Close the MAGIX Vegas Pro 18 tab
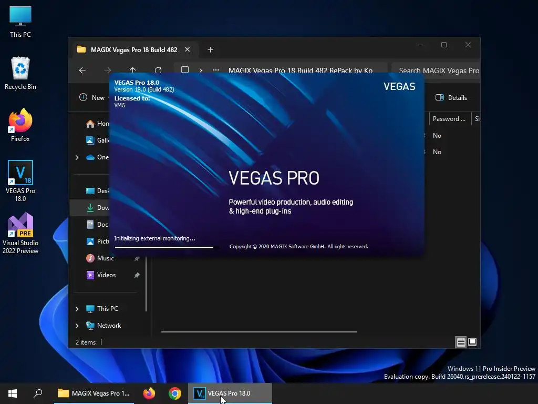 (x=188, y=49)
